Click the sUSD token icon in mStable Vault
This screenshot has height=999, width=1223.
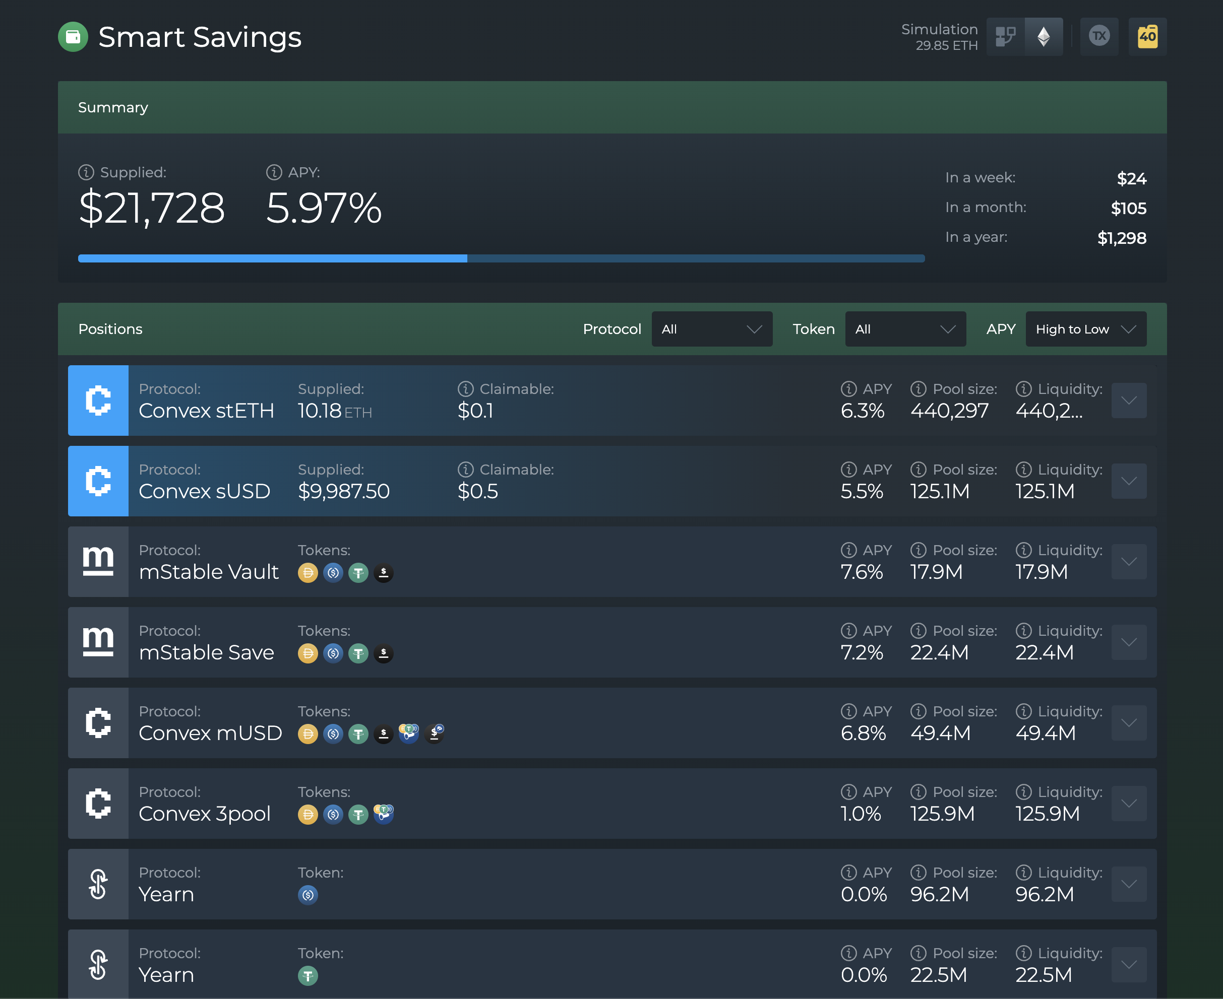pyautogui.click(x=384, y=573)
